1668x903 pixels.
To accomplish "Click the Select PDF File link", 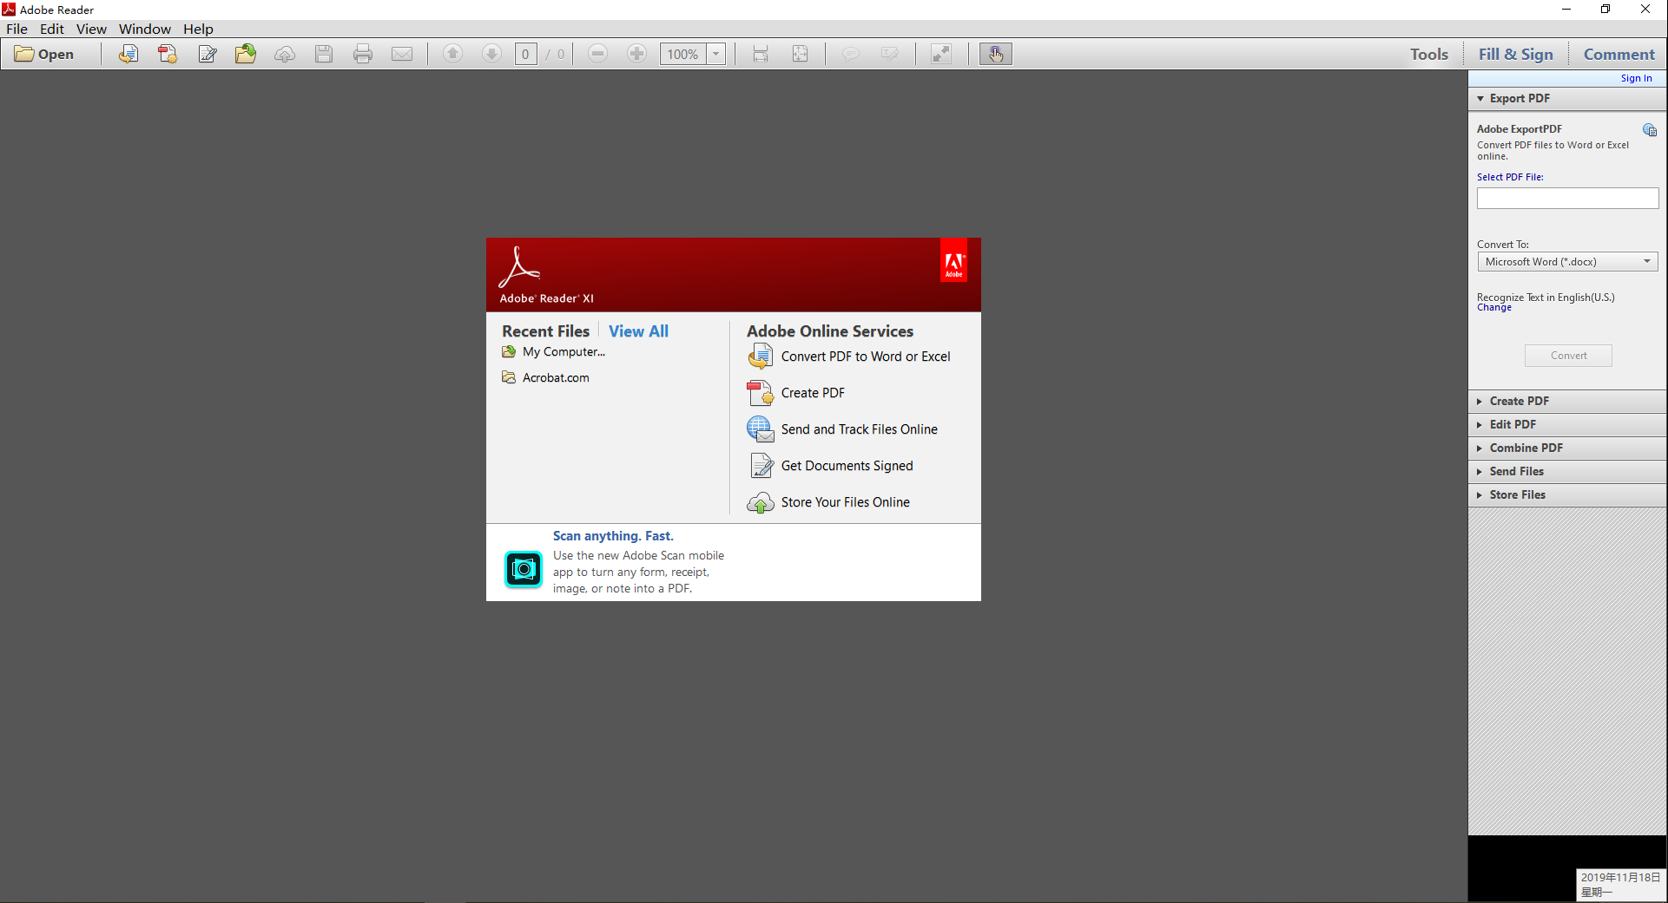I will [1510, 177].
